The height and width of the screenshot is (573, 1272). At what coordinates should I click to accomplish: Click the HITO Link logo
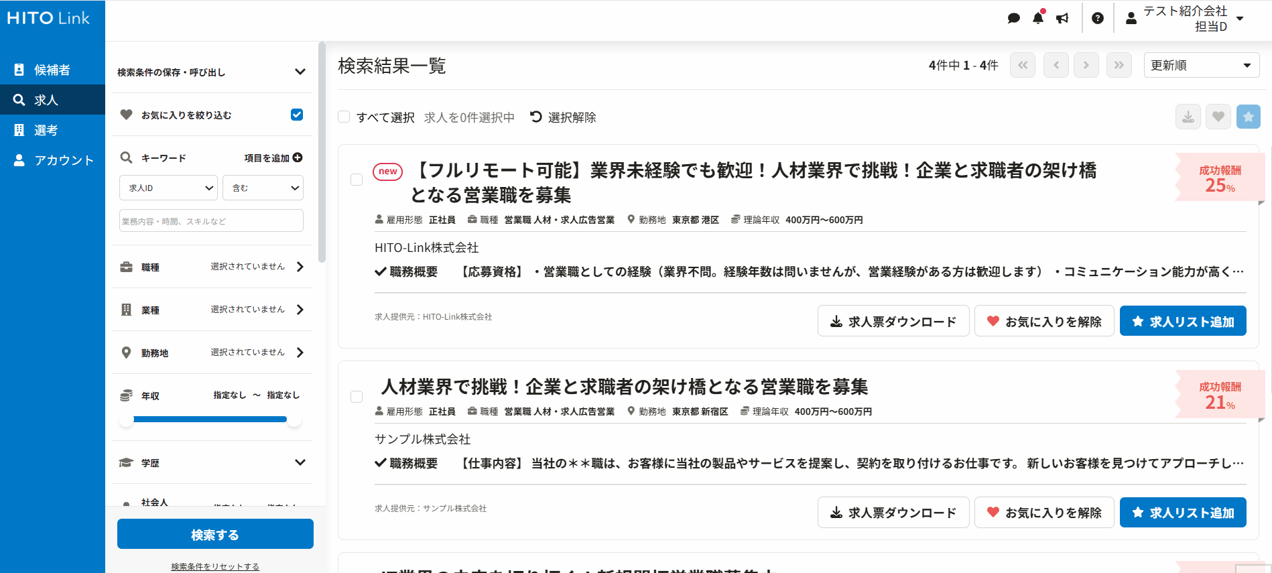pyautogui.click(x=48, y=18)
